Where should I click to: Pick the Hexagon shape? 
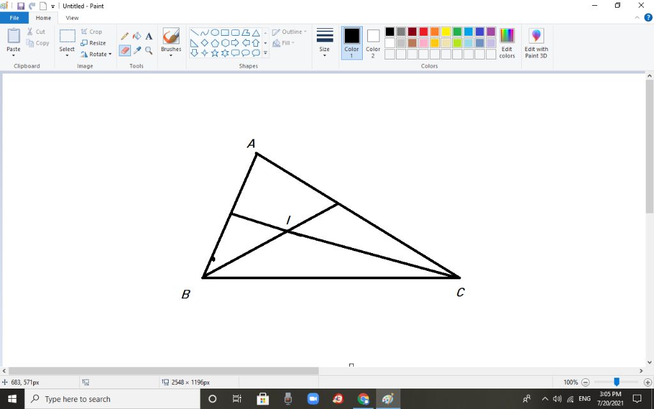point(225,43)
